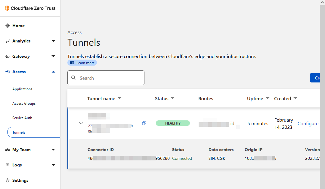Click the Connector ID value

click(128, 158)
